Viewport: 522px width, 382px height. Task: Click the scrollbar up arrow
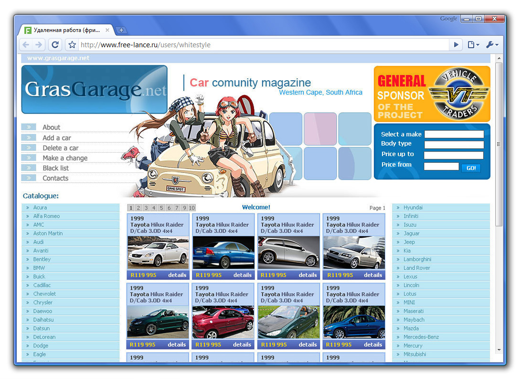[x=499, y=58]
